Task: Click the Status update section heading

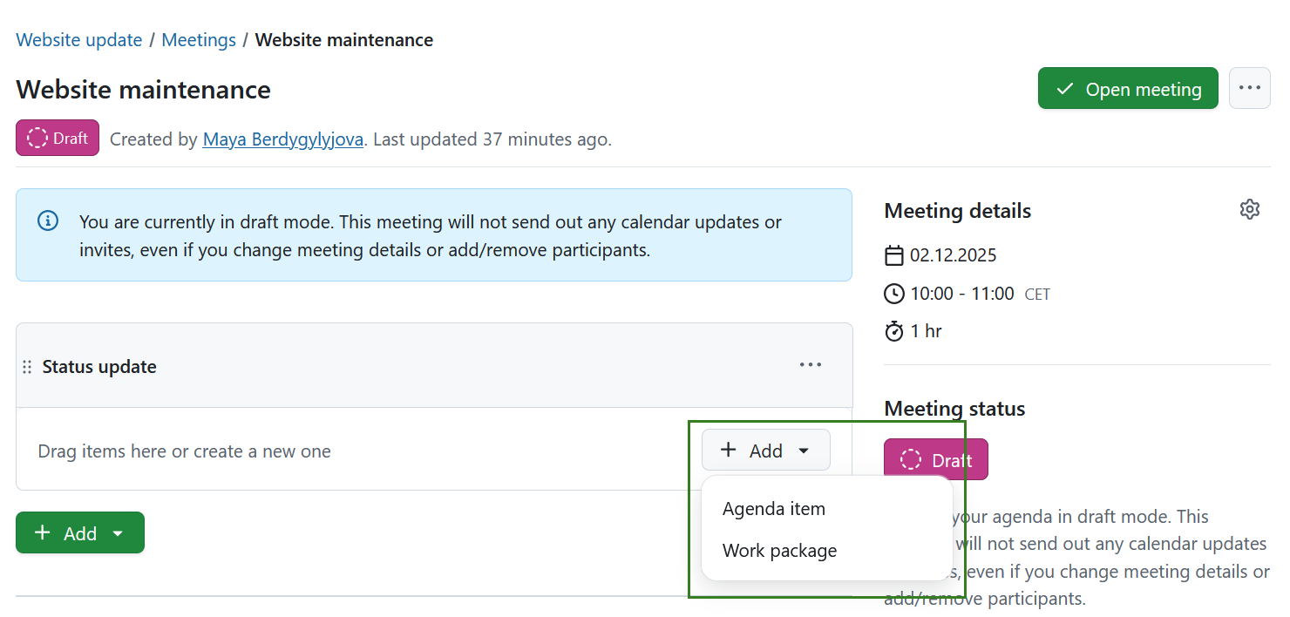Action: coord(99,367)
